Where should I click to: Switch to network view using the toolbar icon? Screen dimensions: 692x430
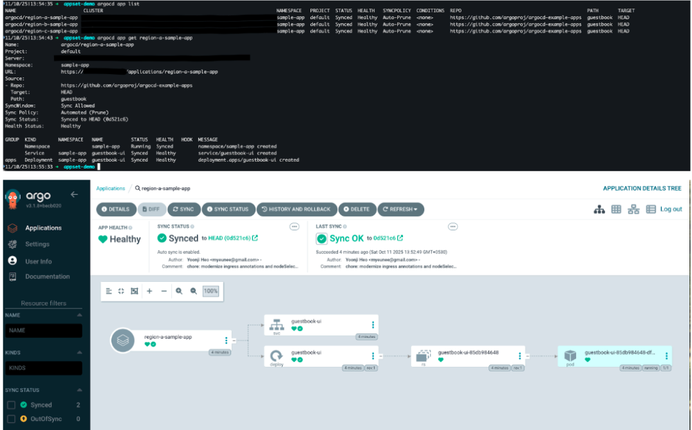[634, 209]
